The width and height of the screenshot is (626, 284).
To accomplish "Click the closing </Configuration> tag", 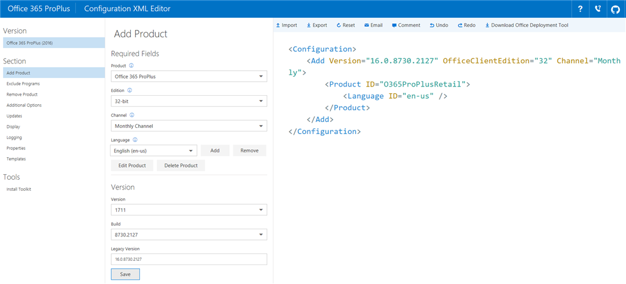I will point(325,131).
